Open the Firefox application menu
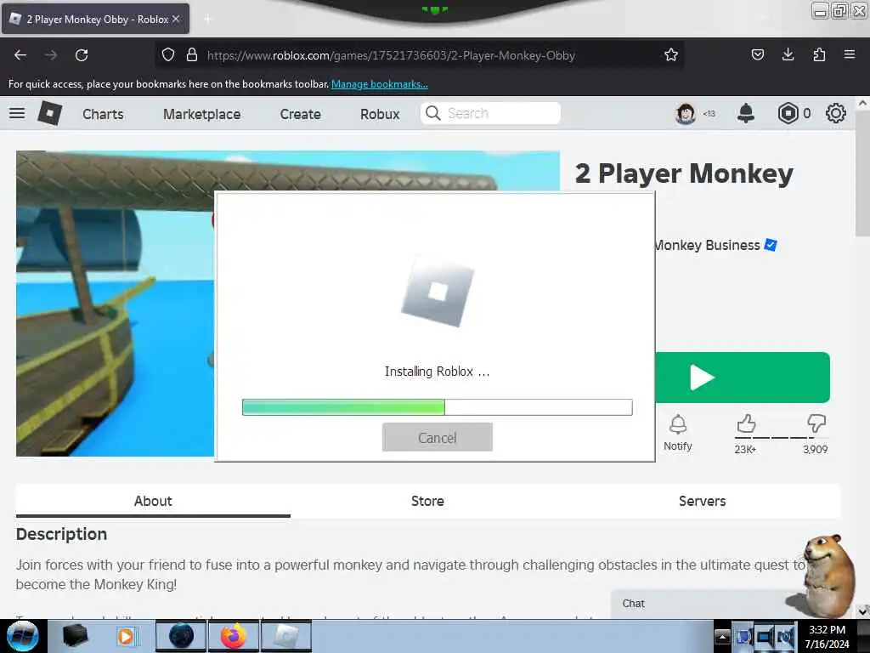870x653 pixels. [850, 54]
